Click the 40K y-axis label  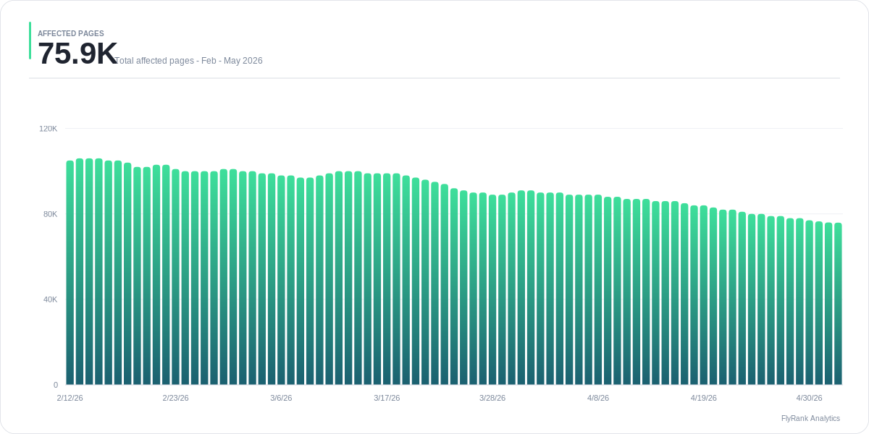(x=51, y=299)
